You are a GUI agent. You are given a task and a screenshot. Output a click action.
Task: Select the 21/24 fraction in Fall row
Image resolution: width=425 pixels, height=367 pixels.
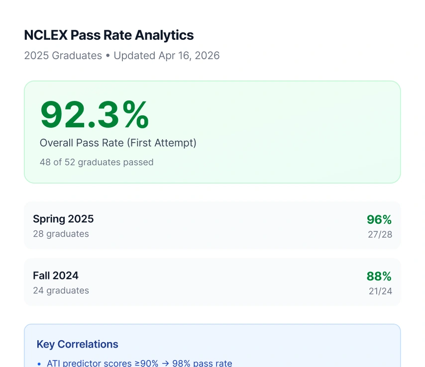coord(380,291)
